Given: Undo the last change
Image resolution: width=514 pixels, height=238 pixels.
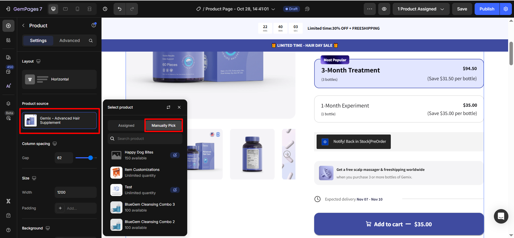Looking at the screenshot, I should click(119, 9).
